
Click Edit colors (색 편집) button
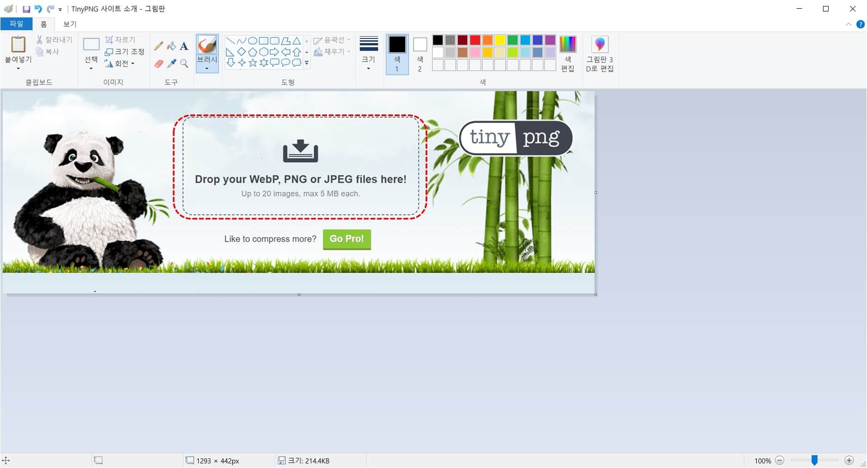568,54
